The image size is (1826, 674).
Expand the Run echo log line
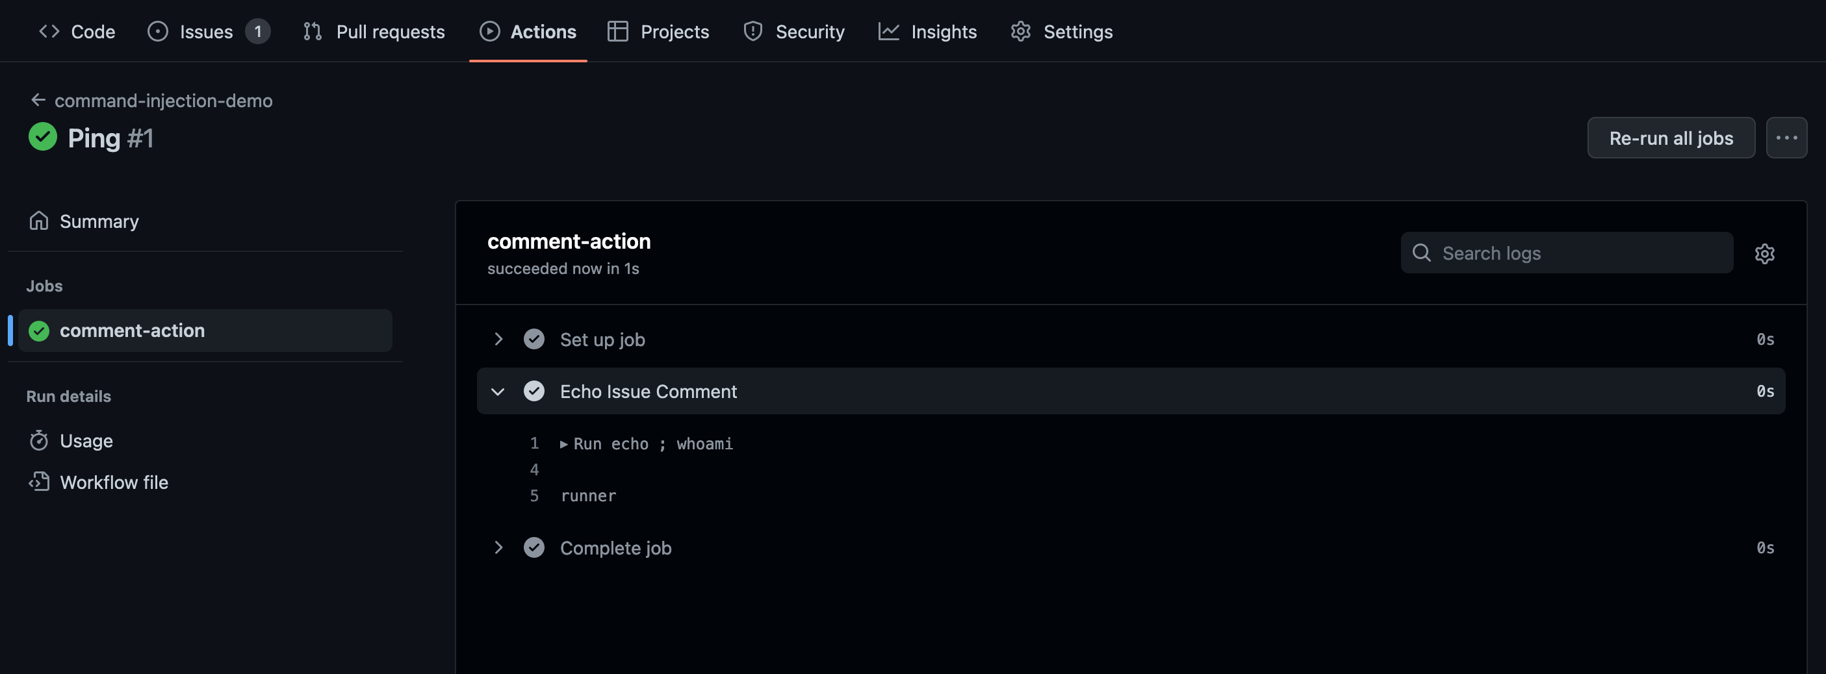coord(563,444)
